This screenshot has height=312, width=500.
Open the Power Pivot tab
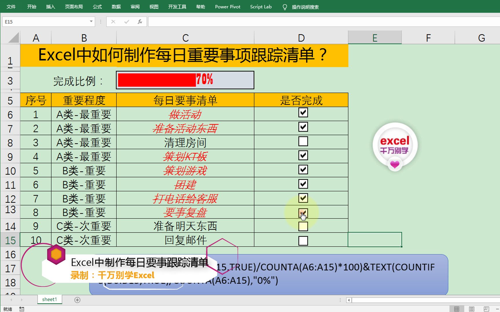227,7
